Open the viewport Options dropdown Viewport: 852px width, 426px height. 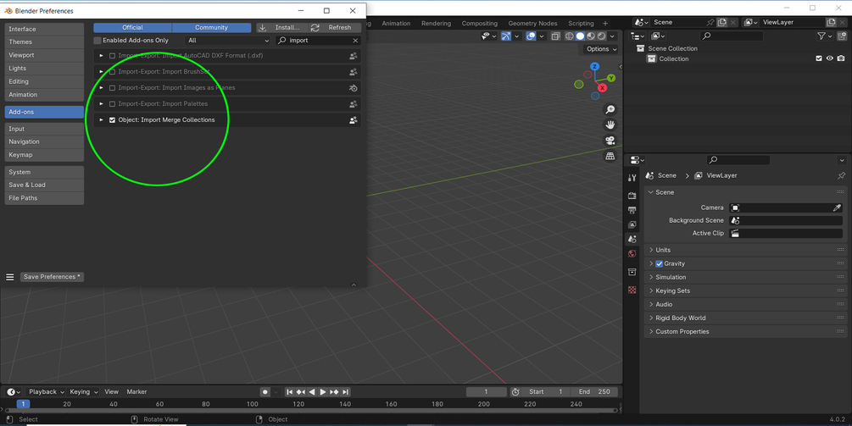[x=602, y=49]
